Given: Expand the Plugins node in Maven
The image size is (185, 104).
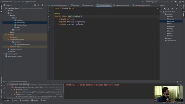Looking at the screenshot, I should point(163,38).
